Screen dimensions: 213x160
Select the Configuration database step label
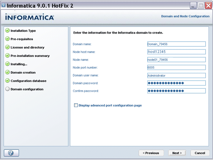pyautogui.click(x=28, y=81)
